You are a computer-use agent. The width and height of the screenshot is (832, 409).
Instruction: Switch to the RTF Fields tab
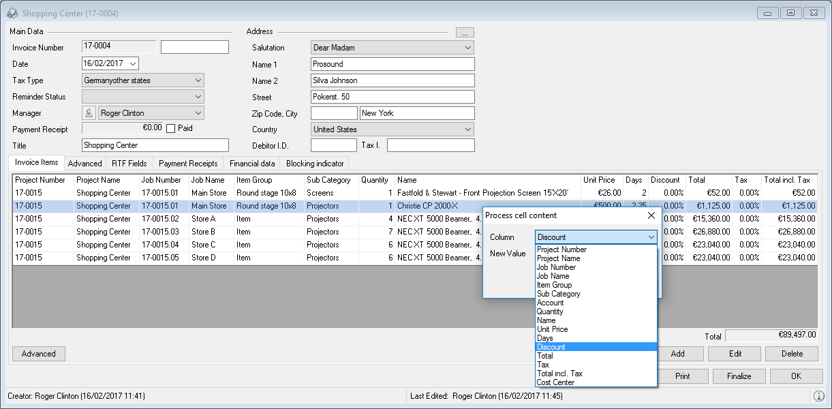[x=129, y=164]
